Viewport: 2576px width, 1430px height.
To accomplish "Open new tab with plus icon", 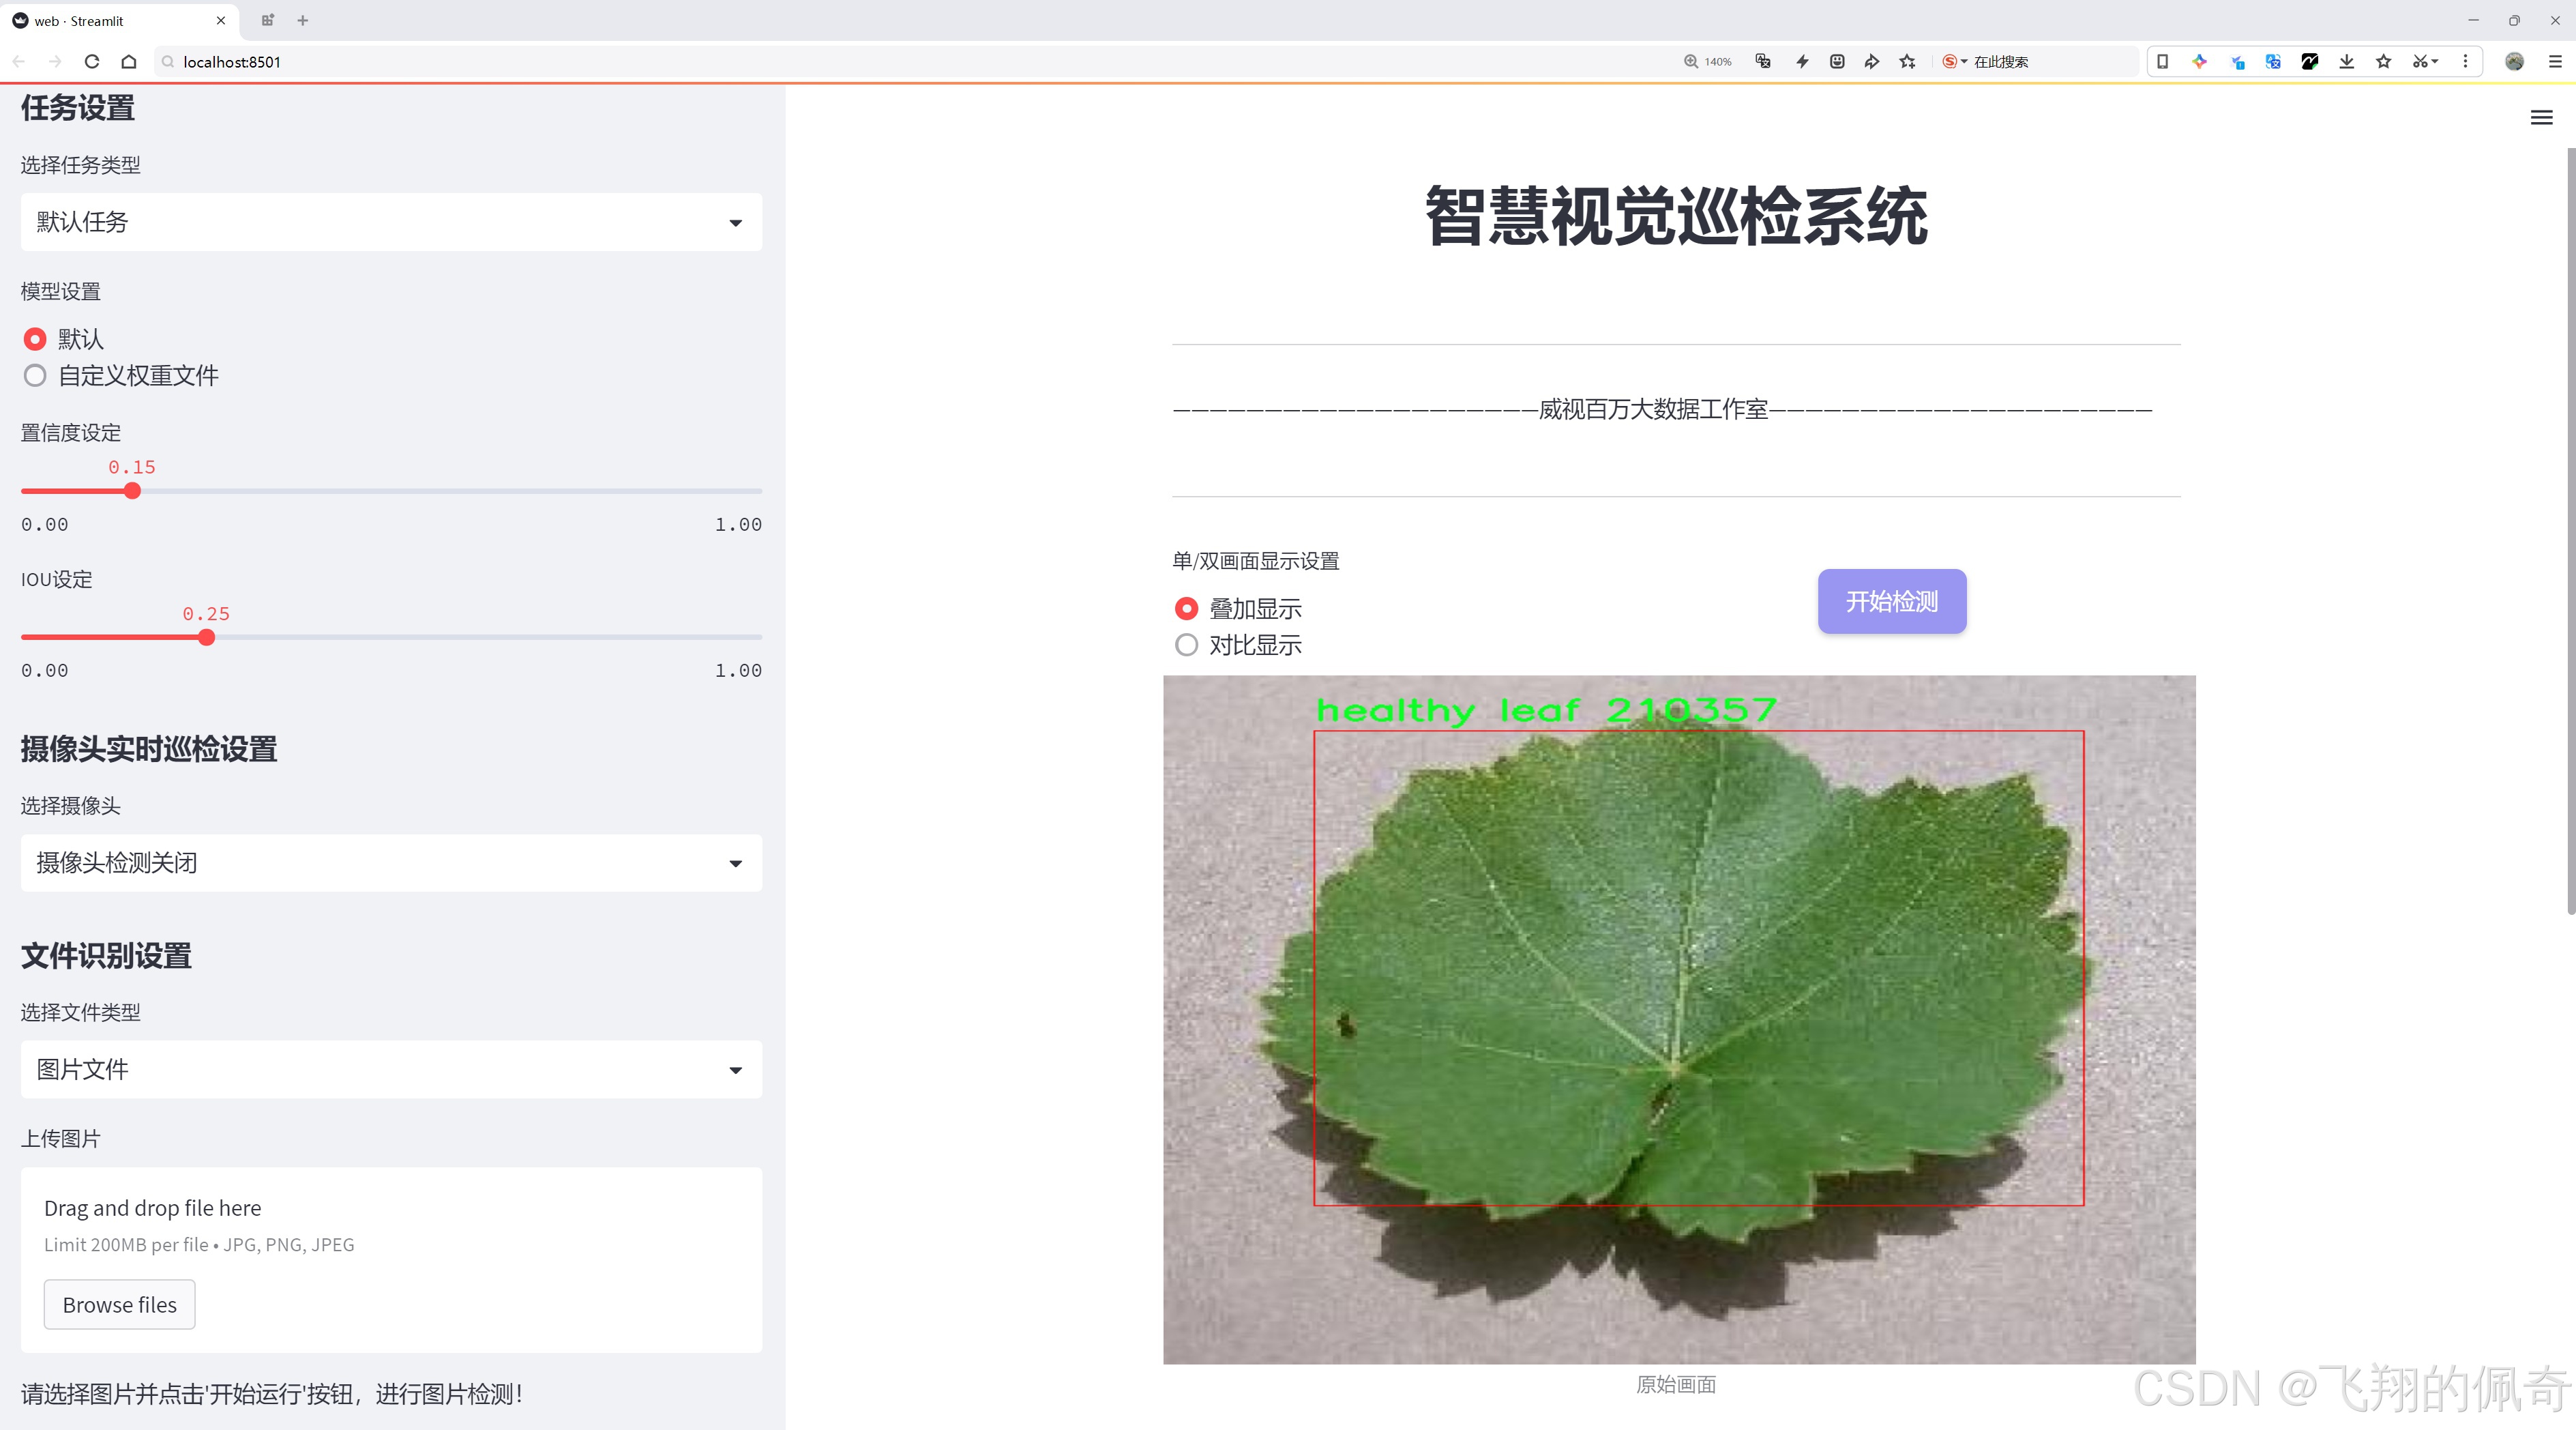I will click(x=303, y=20).
